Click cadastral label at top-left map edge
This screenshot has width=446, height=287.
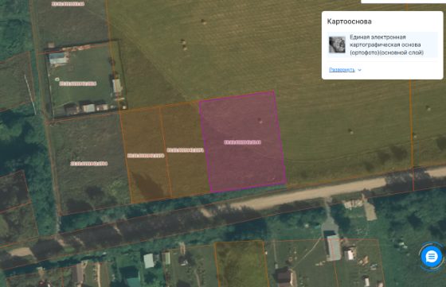pyautogui.click(x=68, y=4)
